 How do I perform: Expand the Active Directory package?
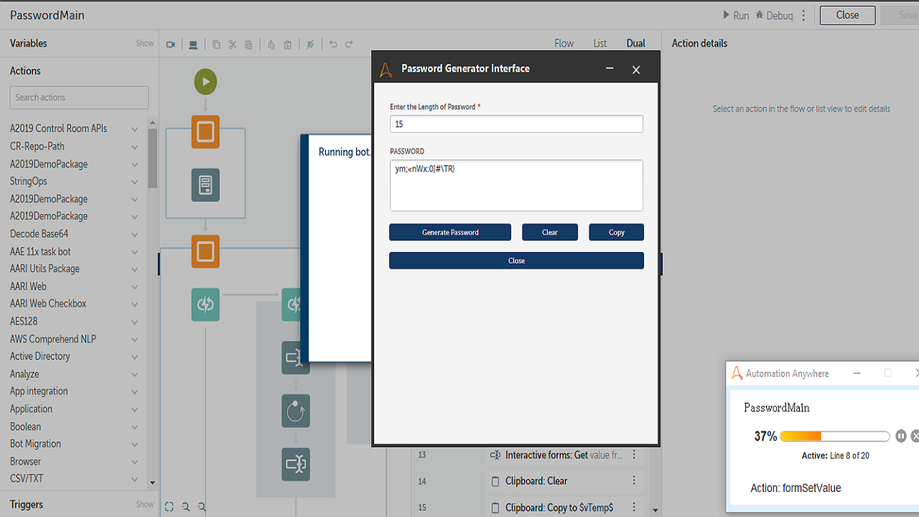134,357
